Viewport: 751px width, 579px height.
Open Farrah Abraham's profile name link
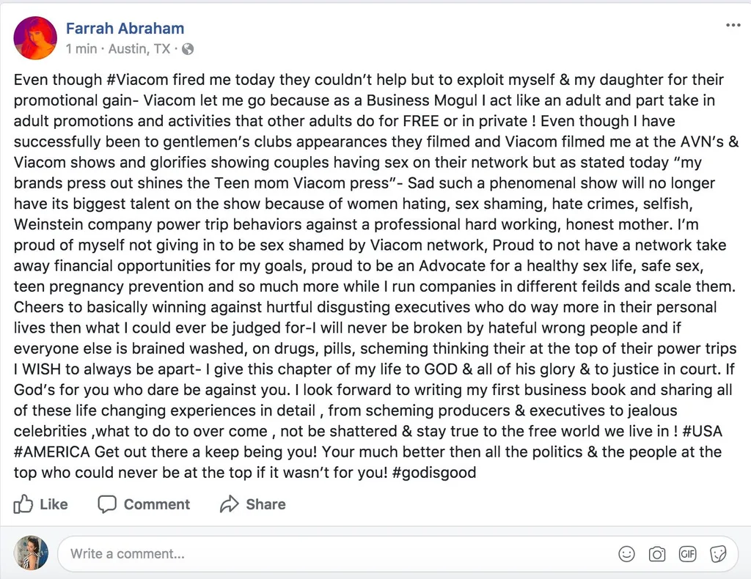tap(125, 29)
